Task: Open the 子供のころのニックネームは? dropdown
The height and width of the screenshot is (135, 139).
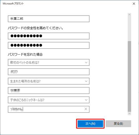Action: pyautogui.click(x=49, y=100)
